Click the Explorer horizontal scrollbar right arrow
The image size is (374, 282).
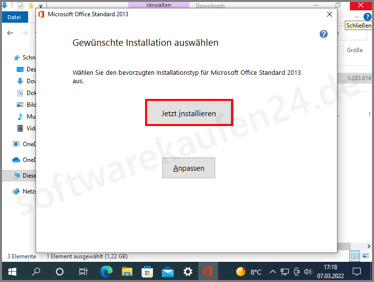click(369, 246)
